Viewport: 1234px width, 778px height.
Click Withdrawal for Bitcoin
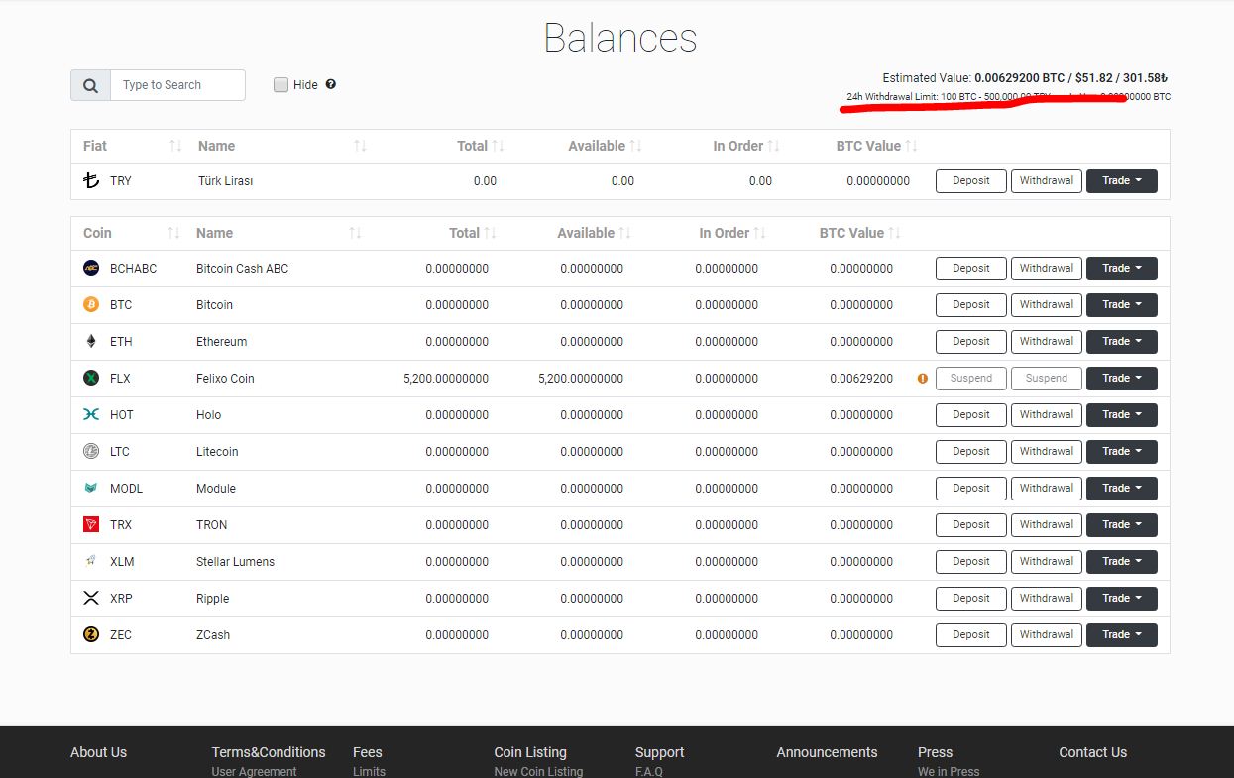1047,305
